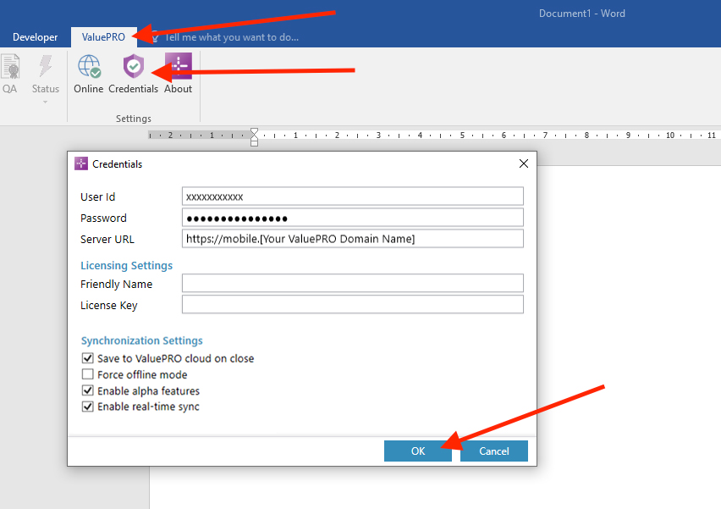Focus the User Id field
The width and height of the screenshot is (721, 509).
[x=353, y=196]
